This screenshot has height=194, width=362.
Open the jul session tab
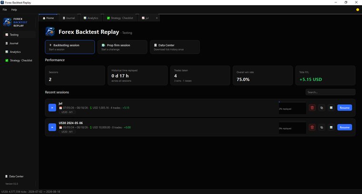click(x=145, y=18)
